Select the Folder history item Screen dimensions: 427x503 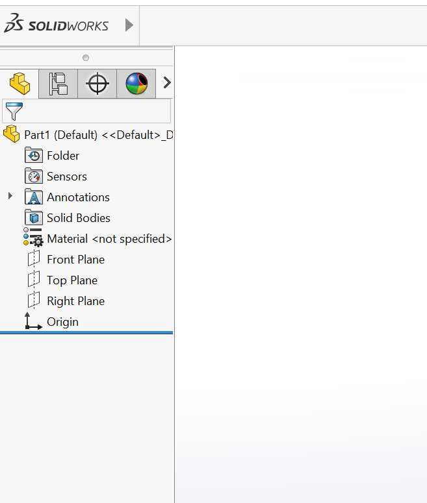(63, 156)
